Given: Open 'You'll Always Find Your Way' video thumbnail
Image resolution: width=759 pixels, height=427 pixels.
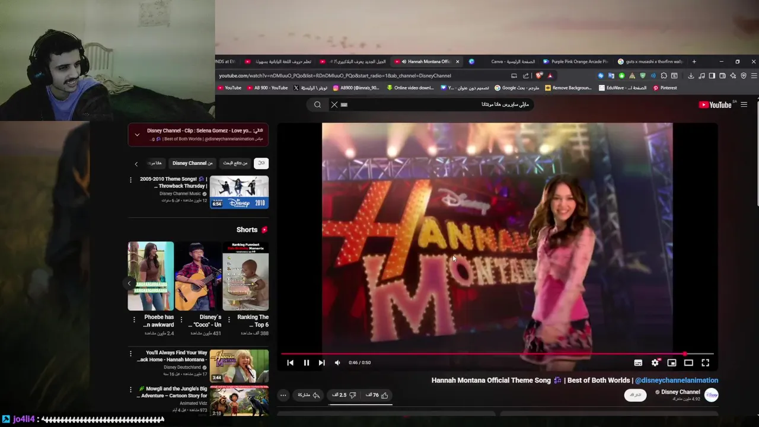Looking at the screenshot, I should pyautogui.click(x=239, y=366).
